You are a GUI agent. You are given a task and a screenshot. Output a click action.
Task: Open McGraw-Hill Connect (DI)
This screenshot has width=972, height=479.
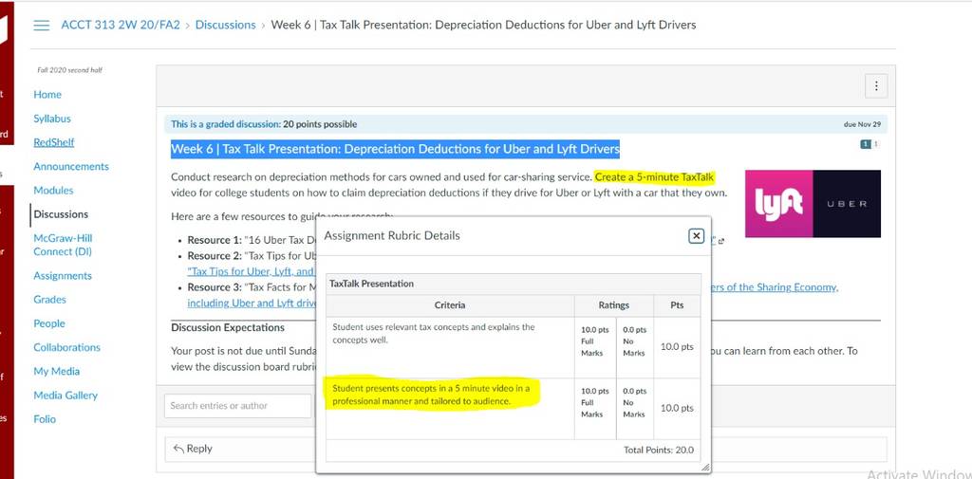(x=63, y=245)
